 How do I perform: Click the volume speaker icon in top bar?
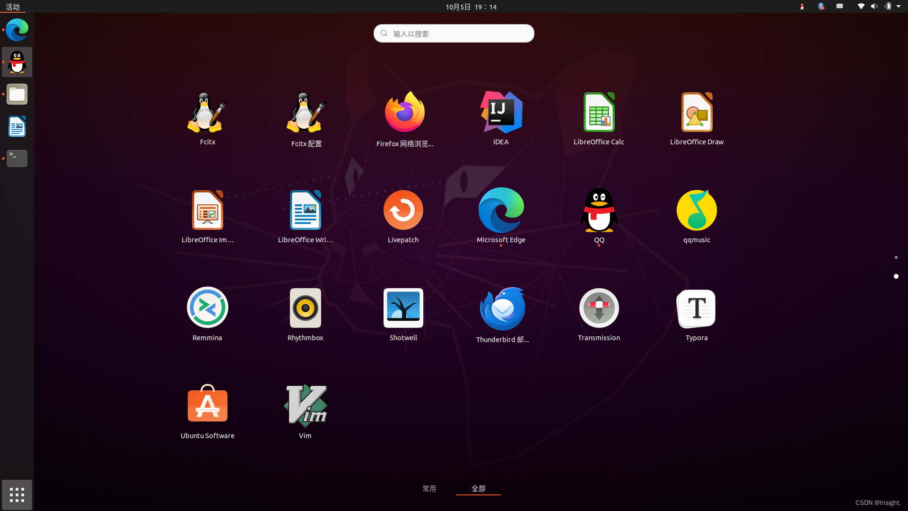point(874,7)
